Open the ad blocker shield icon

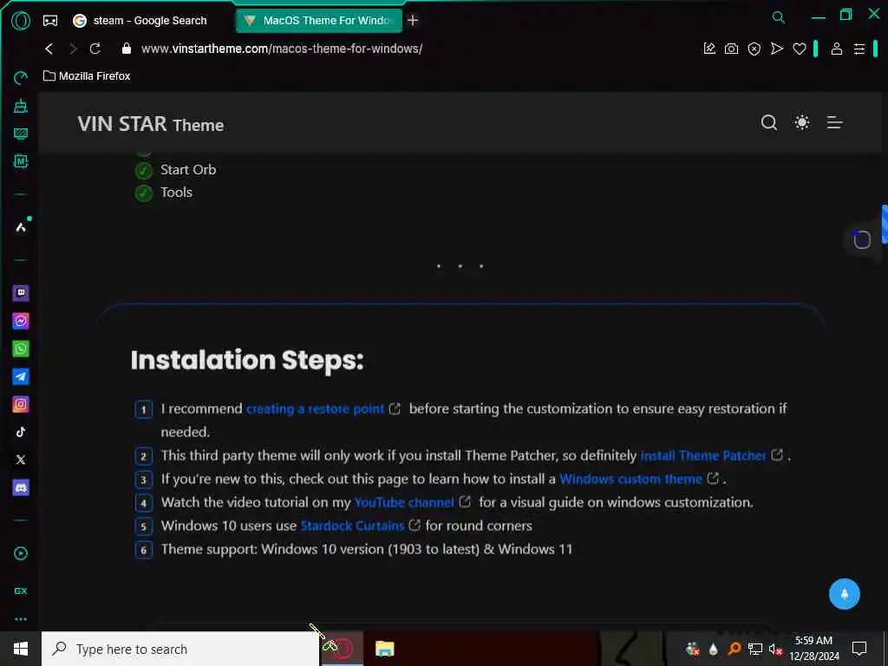pyautogui.click(x=754, y=49)
